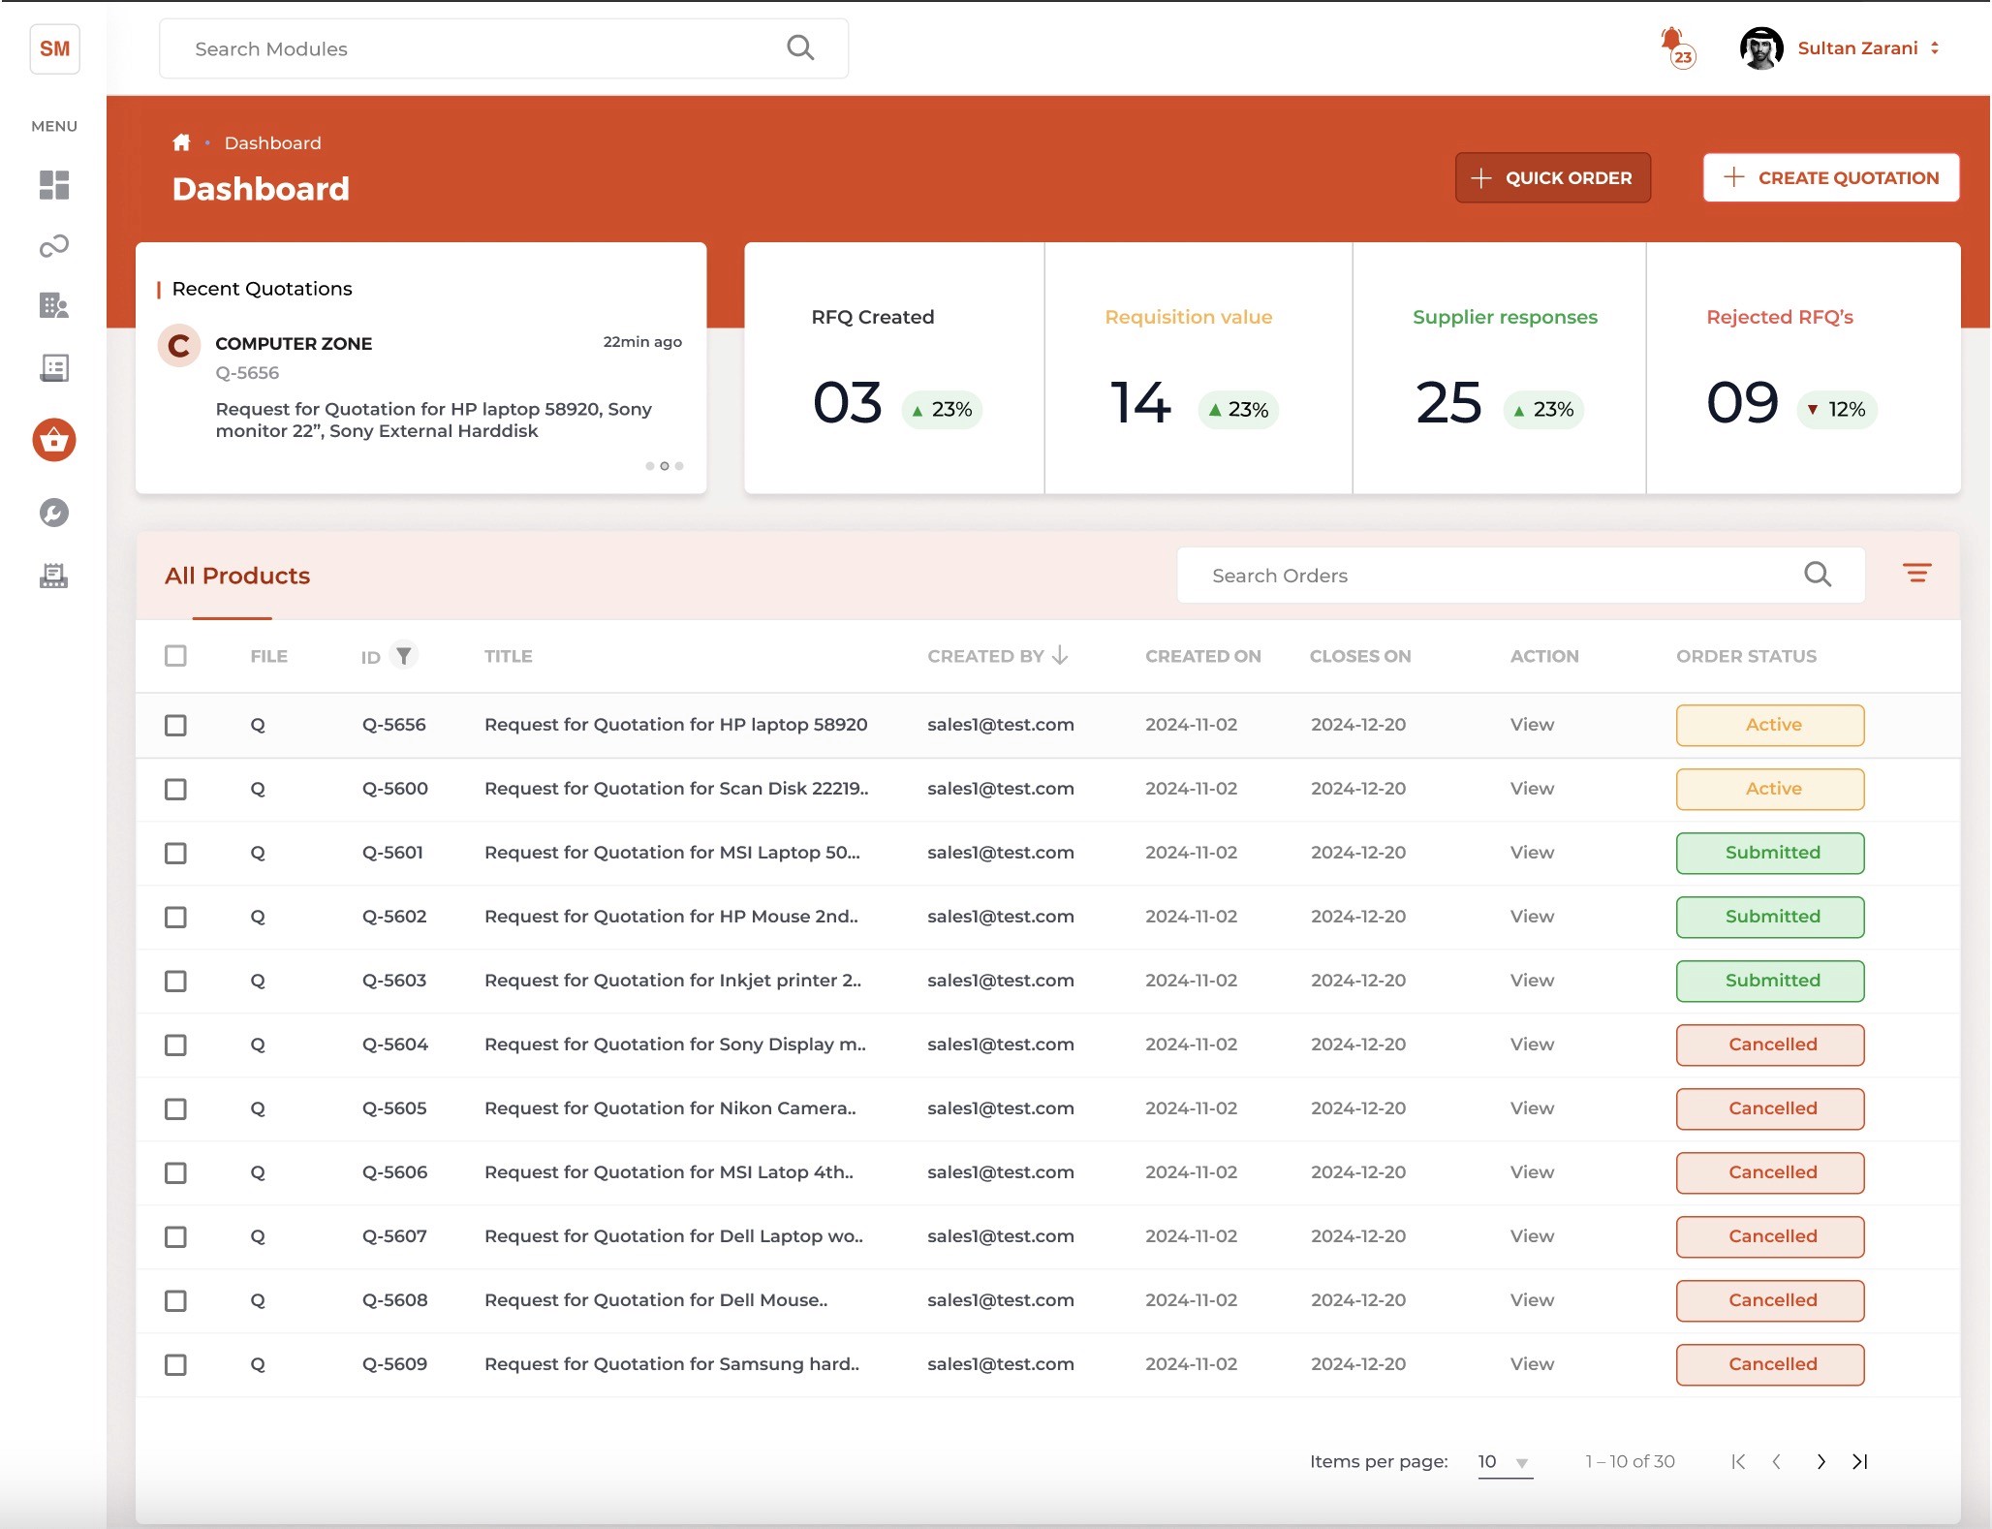This screenshot has height=1529, width=1992.
Task: Click the ID column funnel filter icon
Action: click(x=403, y=656)
